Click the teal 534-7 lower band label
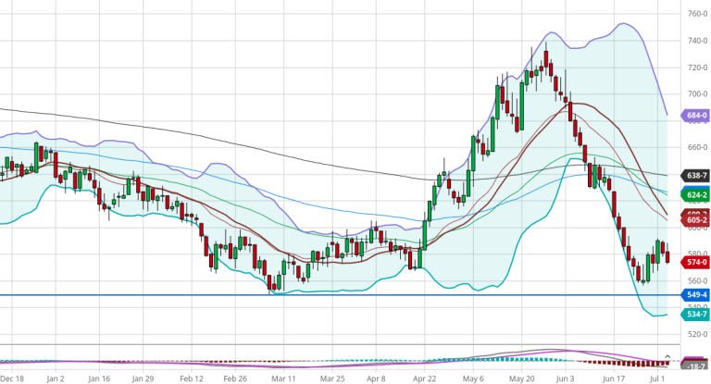The image size is (711, 384). pyautogui.click(x=696, y=315)
